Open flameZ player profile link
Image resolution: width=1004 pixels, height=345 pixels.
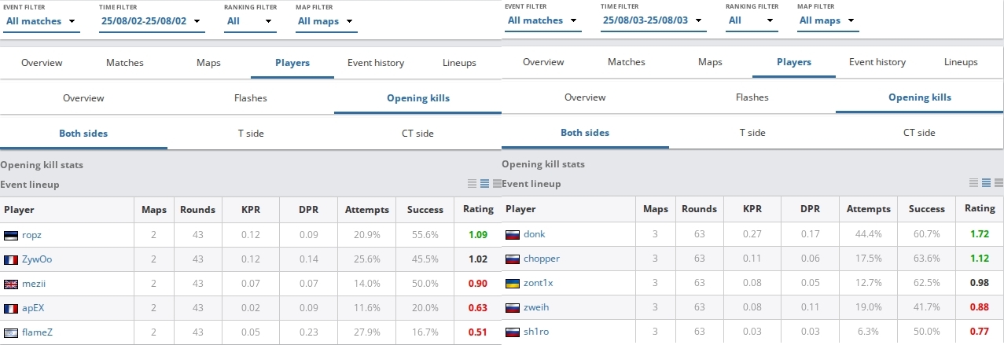click(37, 332)
